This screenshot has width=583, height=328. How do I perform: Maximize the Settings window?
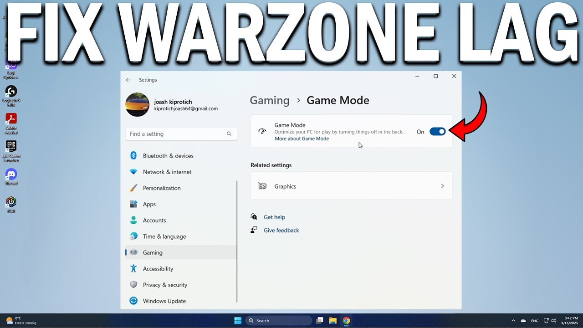435,76
